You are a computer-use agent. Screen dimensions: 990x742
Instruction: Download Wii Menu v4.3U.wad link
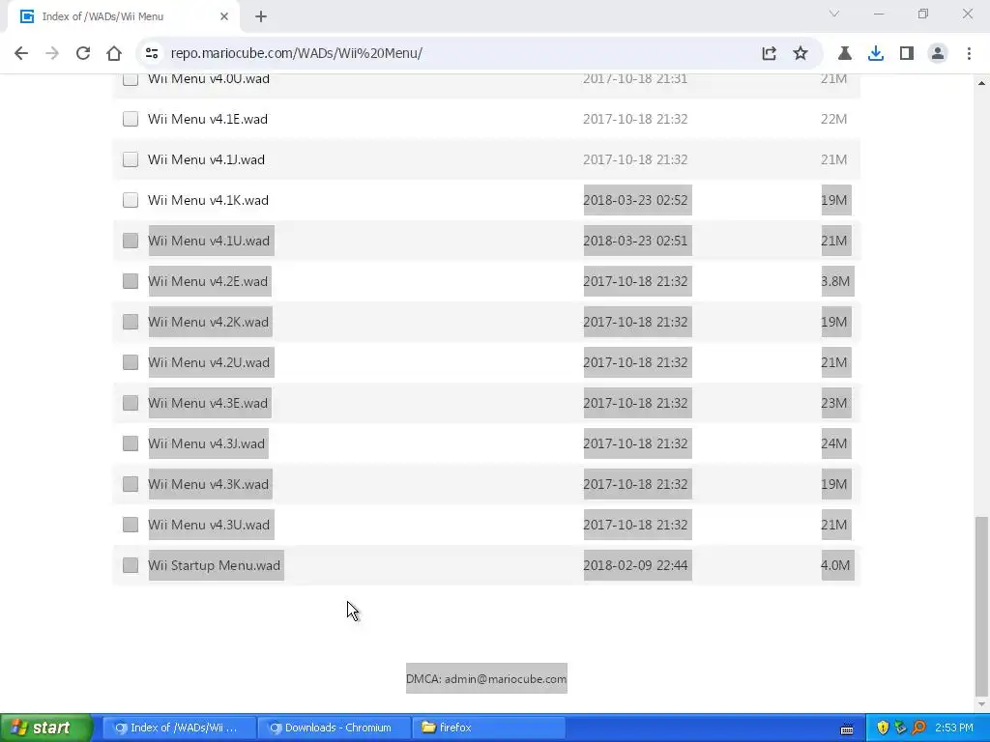coord(211,525)
